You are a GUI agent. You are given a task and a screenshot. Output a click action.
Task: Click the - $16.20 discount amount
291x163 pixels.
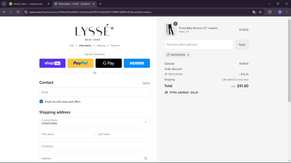tap(244, 74)
